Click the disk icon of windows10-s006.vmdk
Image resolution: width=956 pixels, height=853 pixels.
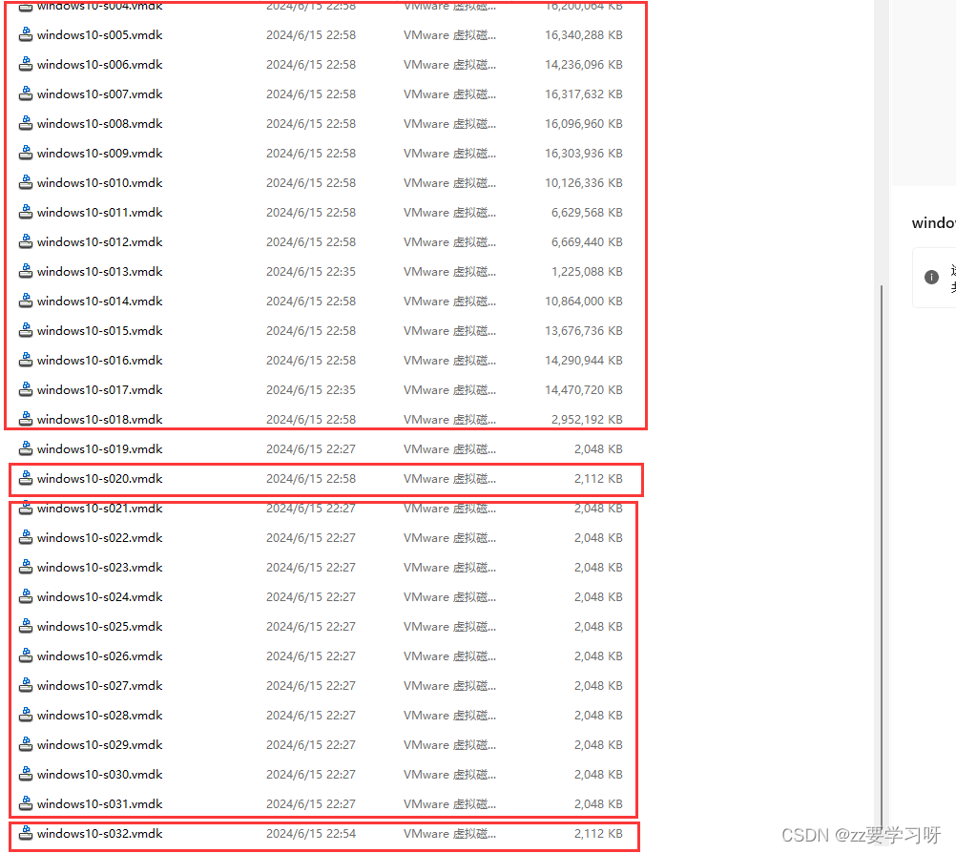tap(26, 64)
